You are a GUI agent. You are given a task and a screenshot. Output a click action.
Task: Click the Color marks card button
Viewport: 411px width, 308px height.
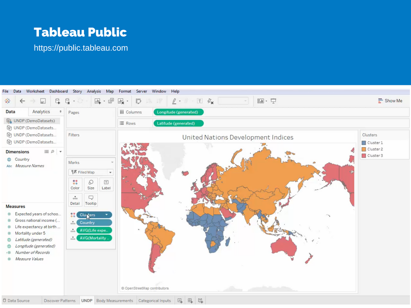click(x=75, y=184)
